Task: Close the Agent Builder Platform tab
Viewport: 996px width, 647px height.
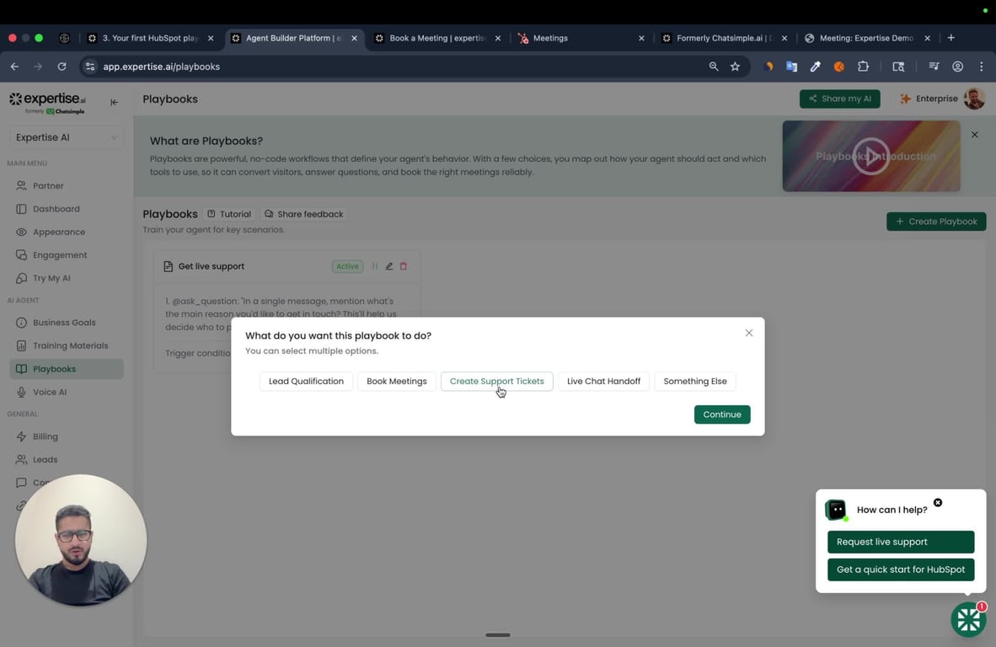Action: click(x=355, y=38)
